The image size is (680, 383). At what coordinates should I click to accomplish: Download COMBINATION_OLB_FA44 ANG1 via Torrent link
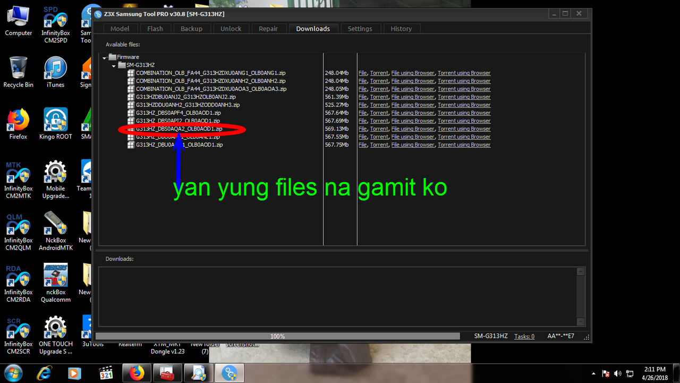379,73
